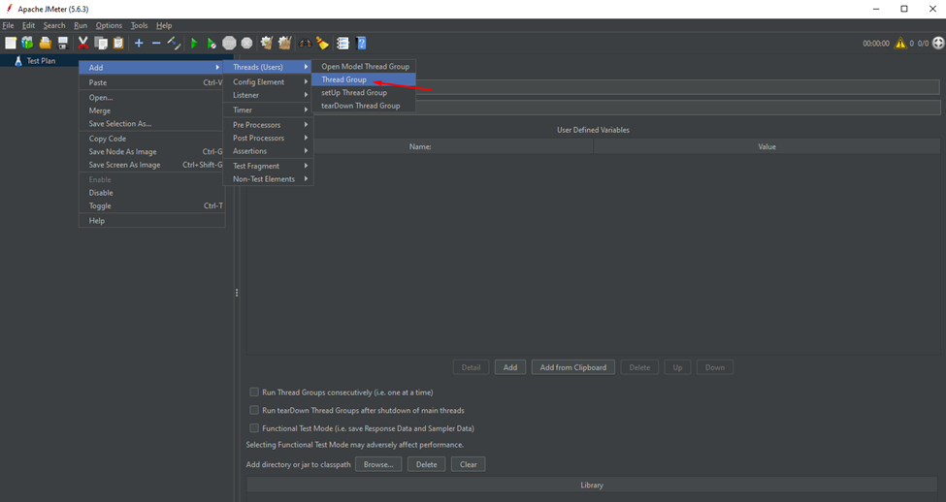Open Templates from the toolbar icon
Image resolution: width=946 pixels, height=502 pixels.
(x=27, y=43)
